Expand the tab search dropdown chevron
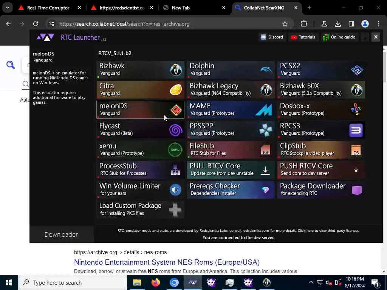The width and height of the screenshot is (387, 290). pos(8,8)
